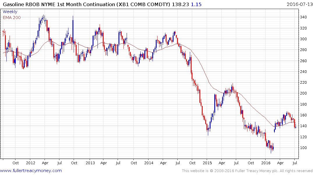Viewport: 313px width, 175px height.
Task: Select the 'Weekly' interval label
Action: click(10, 12)
